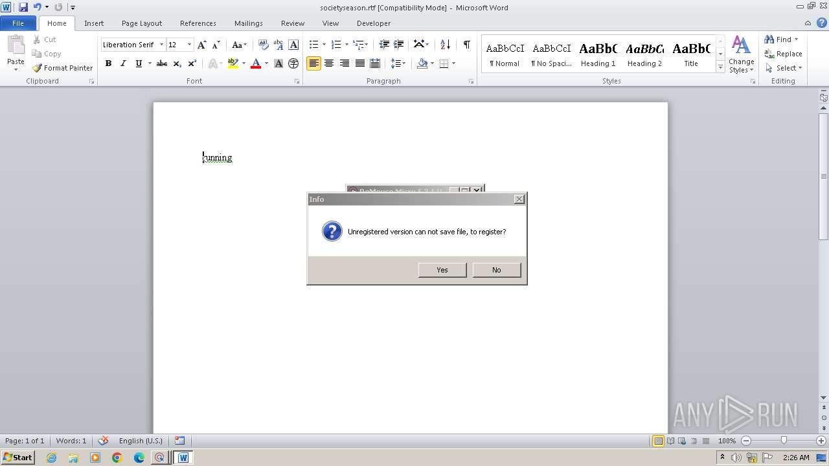Click the Sort icon
829x466 pixels.
coord(445,45)
